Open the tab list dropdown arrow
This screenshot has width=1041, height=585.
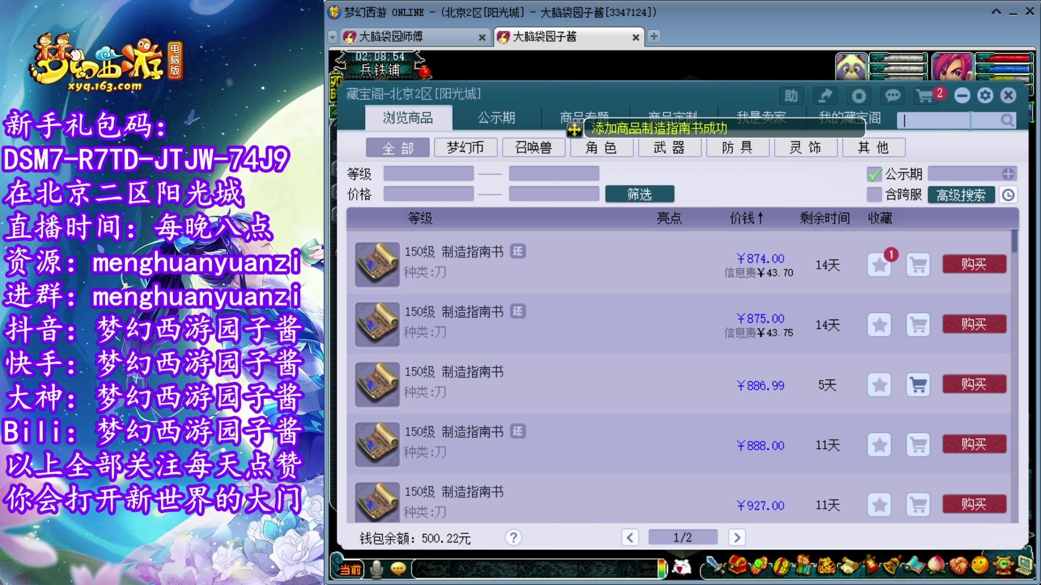coord(333,37)
